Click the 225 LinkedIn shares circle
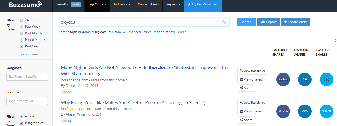This screenshot has height=126, width=337. (x=305, y=111)
